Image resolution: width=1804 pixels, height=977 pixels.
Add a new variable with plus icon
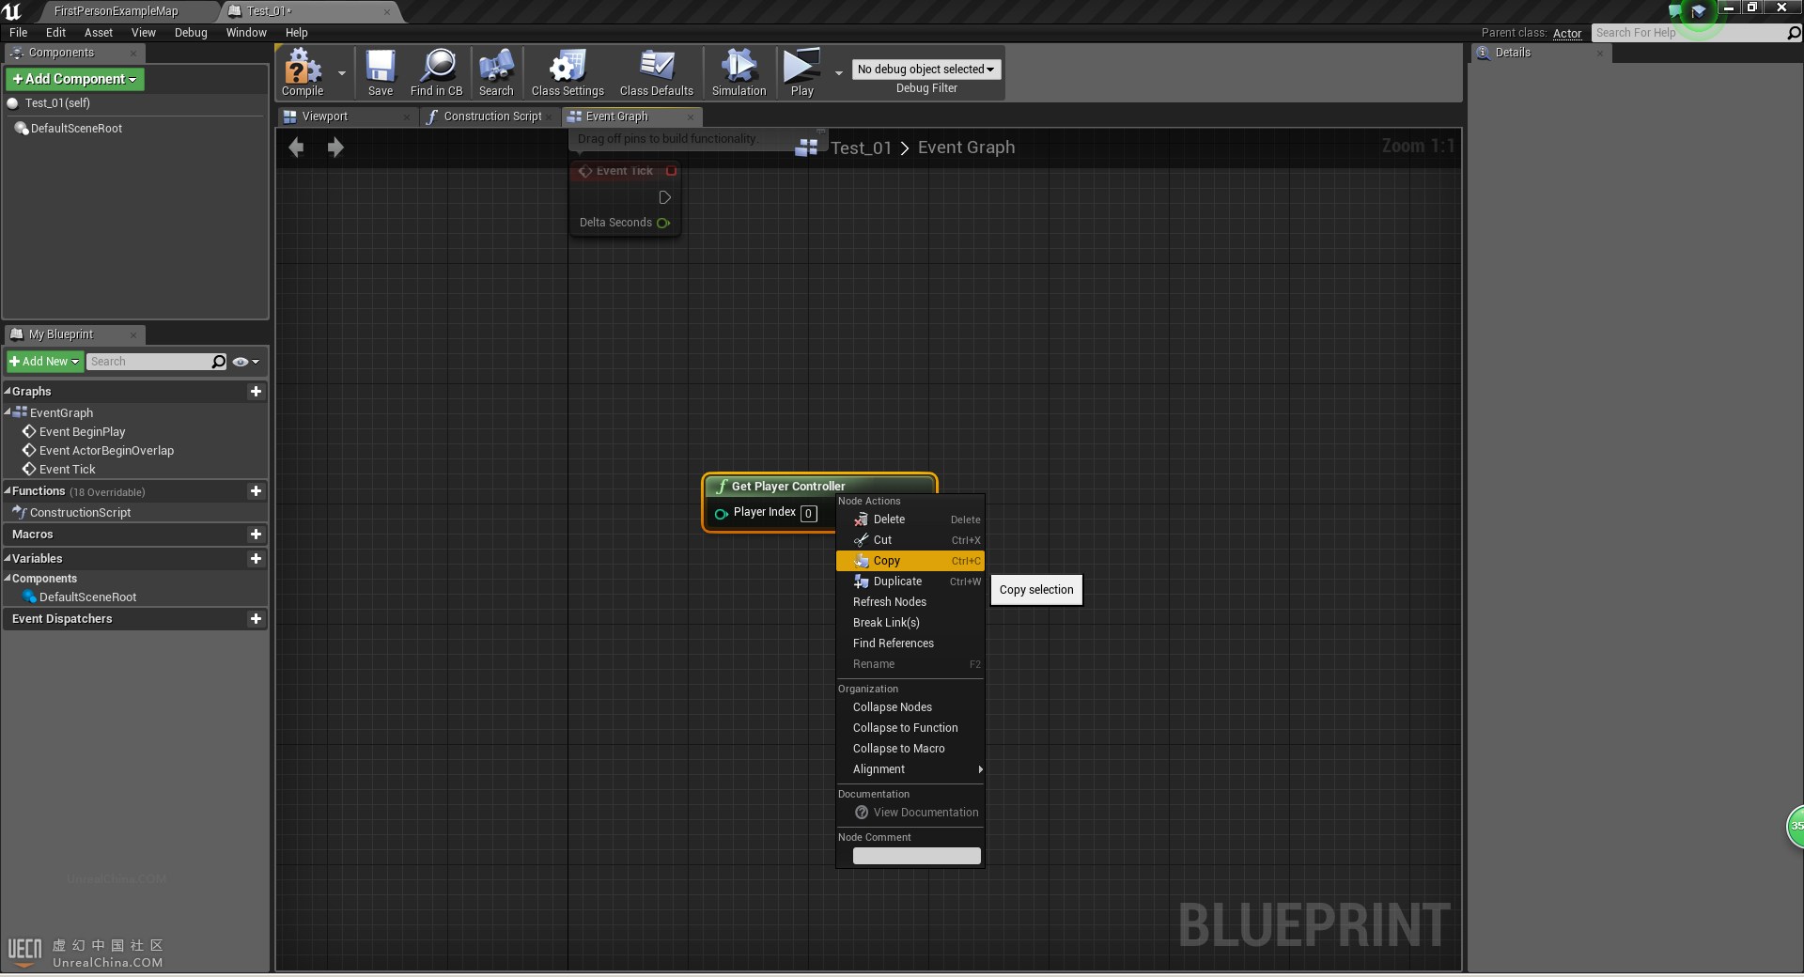click(256, 559)
